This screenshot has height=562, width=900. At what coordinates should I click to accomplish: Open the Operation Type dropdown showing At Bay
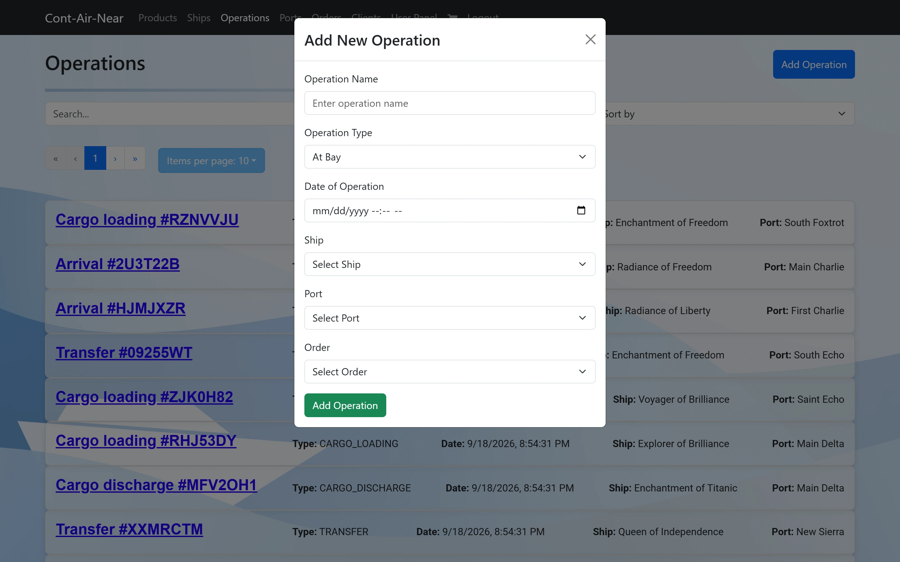(450, 157)
